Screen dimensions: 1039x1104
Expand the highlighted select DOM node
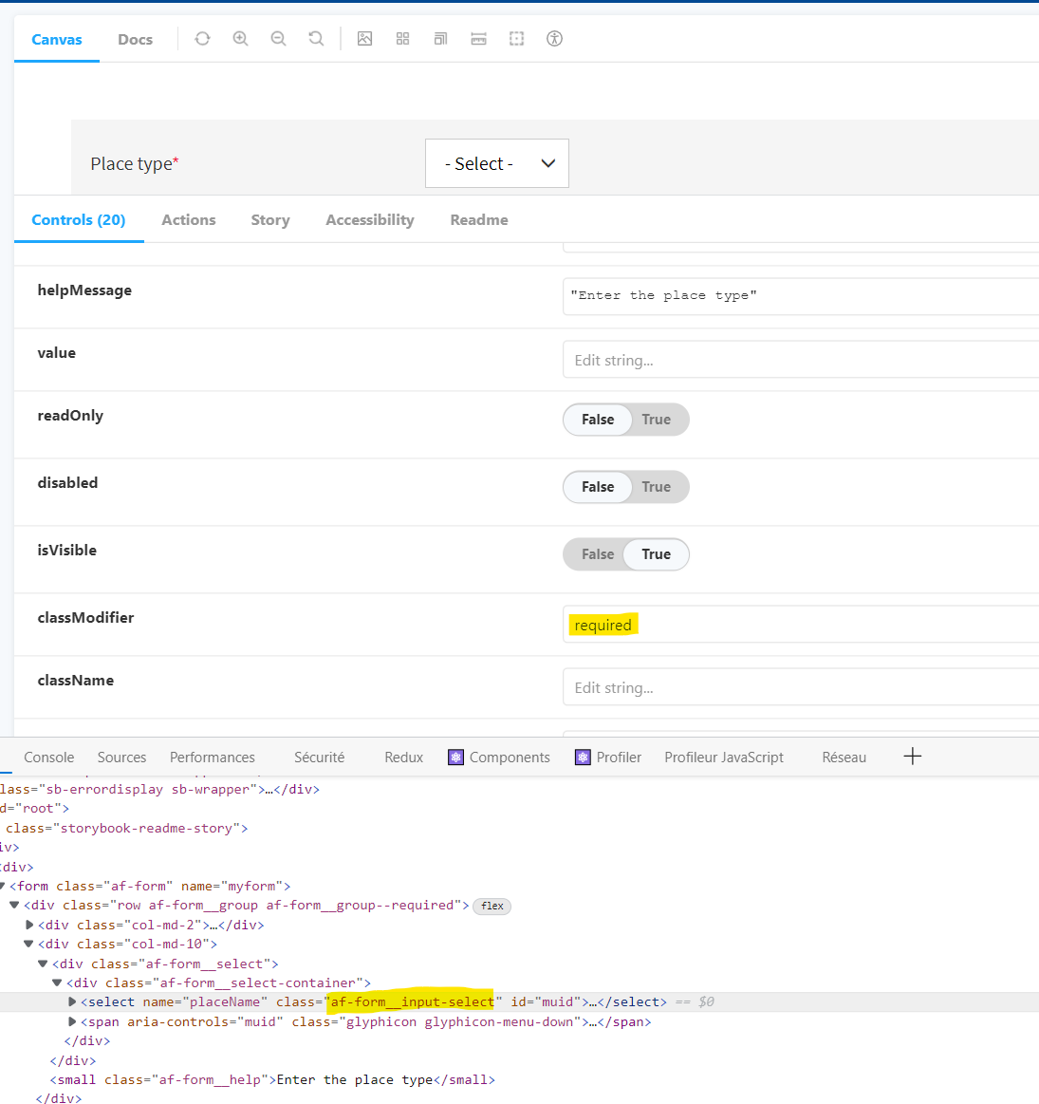72,1001
